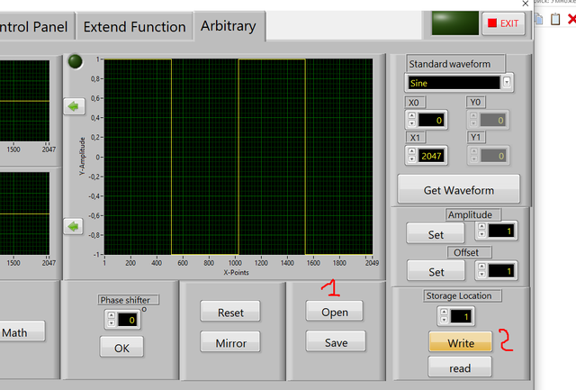Click the disabled Y0 value field
The height and width of the screenshot is (390, 576).
coord(493,120)
